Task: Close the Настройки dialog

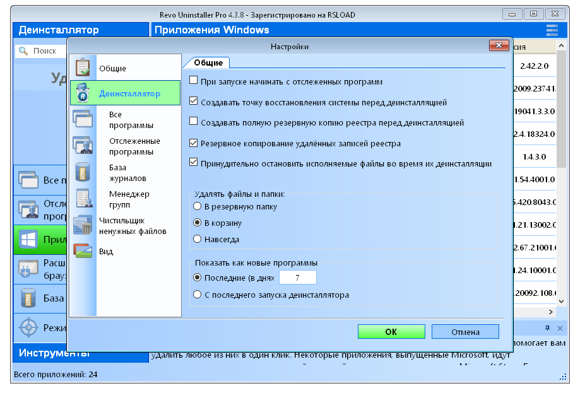Action: 499,45
